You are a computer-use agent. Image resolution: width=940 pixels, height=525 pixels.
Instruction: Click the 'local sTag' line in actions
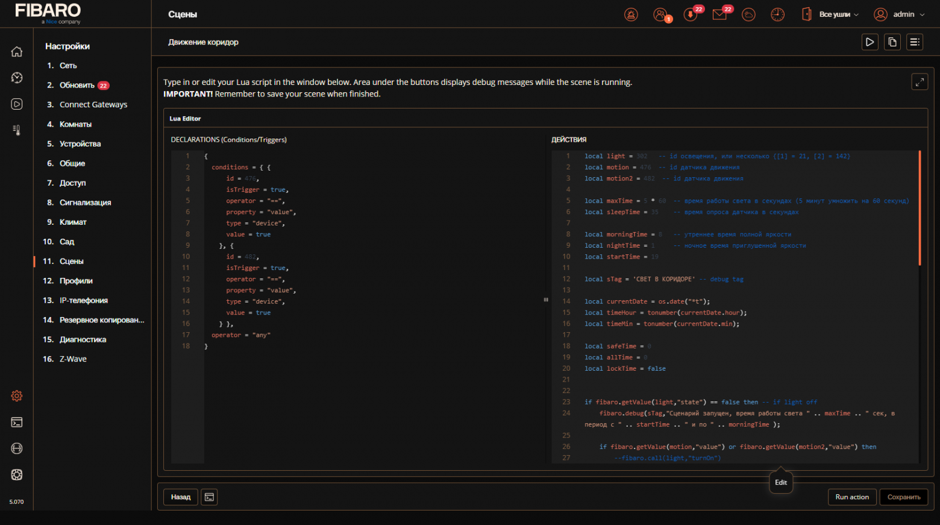click(664, 279)
